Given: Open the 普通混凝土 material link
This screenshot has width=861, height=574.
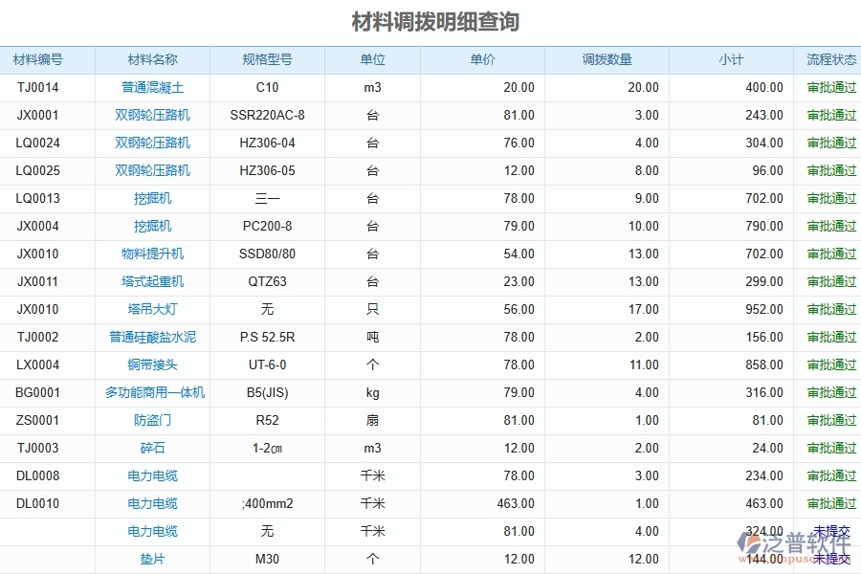Looking at the screenshot, I should point(151,87).
